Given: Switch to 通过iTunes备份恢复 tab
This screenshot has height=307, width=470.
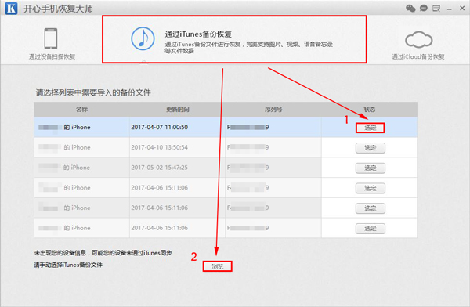Looking at the screenshot, I should click(x=234, y=39).
